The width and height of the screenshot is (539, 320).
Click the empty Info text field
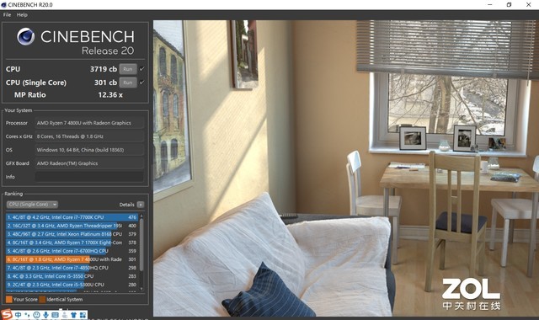click(89, 177)
